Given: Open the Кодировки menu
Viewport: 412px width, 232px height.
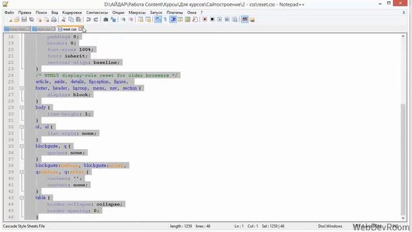Looking at the screenshot, I should point(72,12).
